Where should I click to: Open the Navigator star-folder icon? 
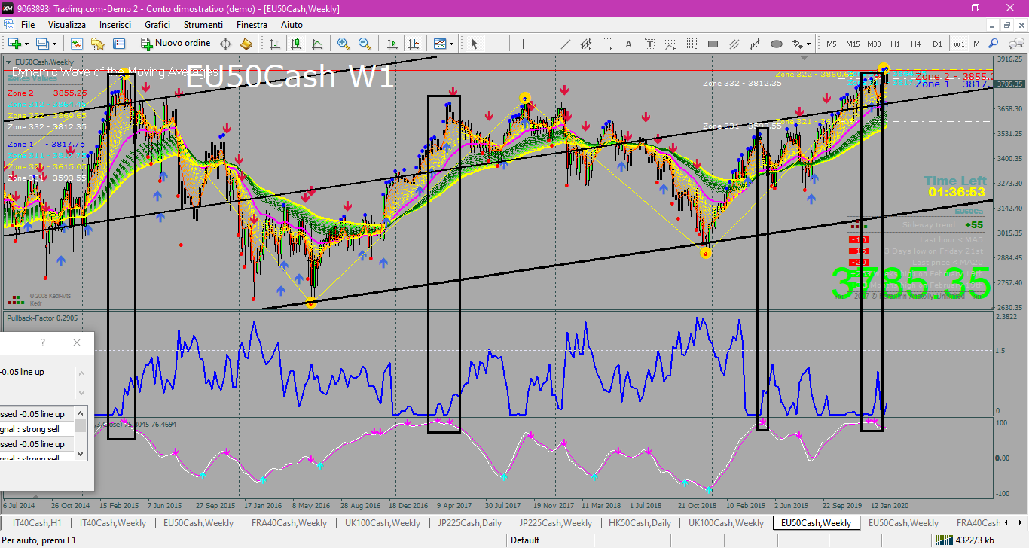[98, 44]
